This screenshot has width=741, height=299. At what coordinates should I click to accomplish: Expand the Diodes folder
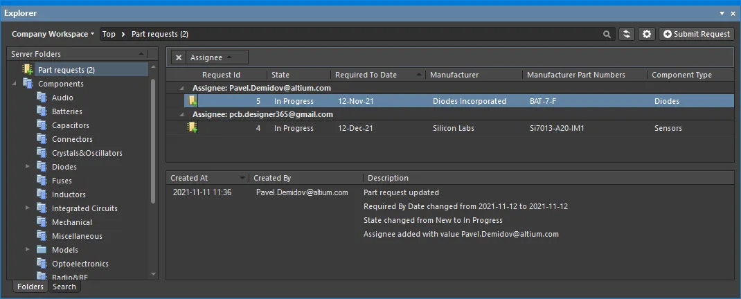[28, 167]
